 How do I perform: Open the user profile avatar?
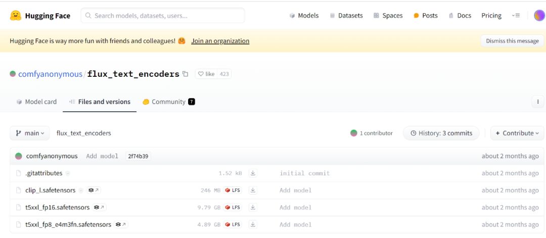coord(539,16)
